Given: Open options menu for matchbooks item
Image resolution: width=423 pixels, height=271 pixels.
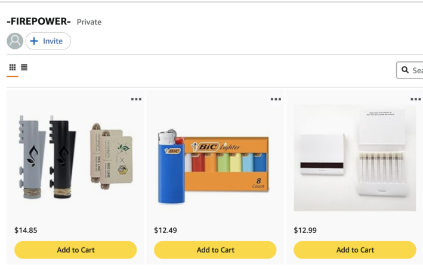Looking at the screenshot, I should [415, 99].
